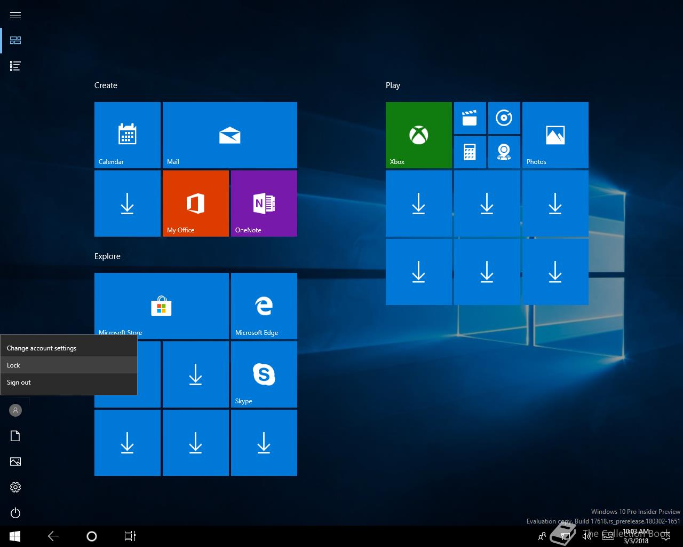Open People icon in system tray
683x547 pixels.
542,536
